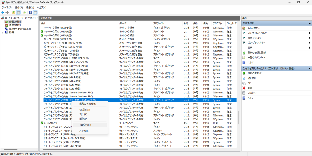Click the scissors 切り取り icon in the action pane
This screenshot has height=156, width=312.
(244, 78)
